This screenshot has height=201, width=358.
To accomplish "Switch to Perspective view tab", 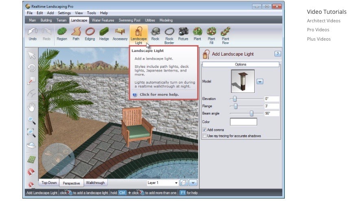I will [x=72, y=183].
